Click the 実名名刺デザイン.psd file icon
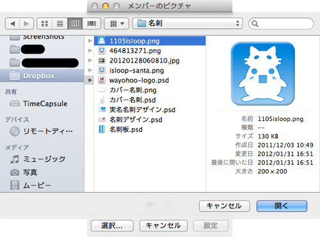 pos(102,110)
